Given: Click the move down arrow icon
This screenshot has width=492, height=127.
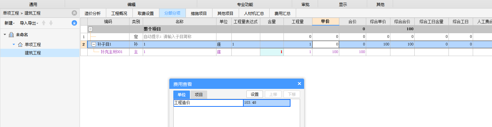Looking at the screenshot, I should coord(51,23).
